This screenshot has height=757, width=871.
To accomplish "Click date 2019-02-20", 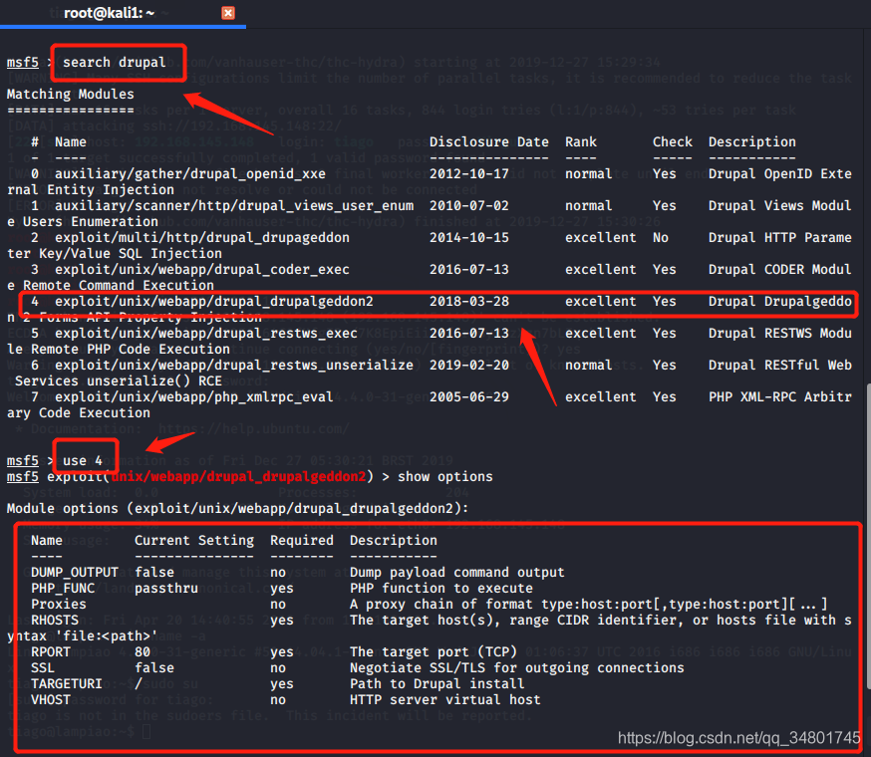I will [469, 365].
